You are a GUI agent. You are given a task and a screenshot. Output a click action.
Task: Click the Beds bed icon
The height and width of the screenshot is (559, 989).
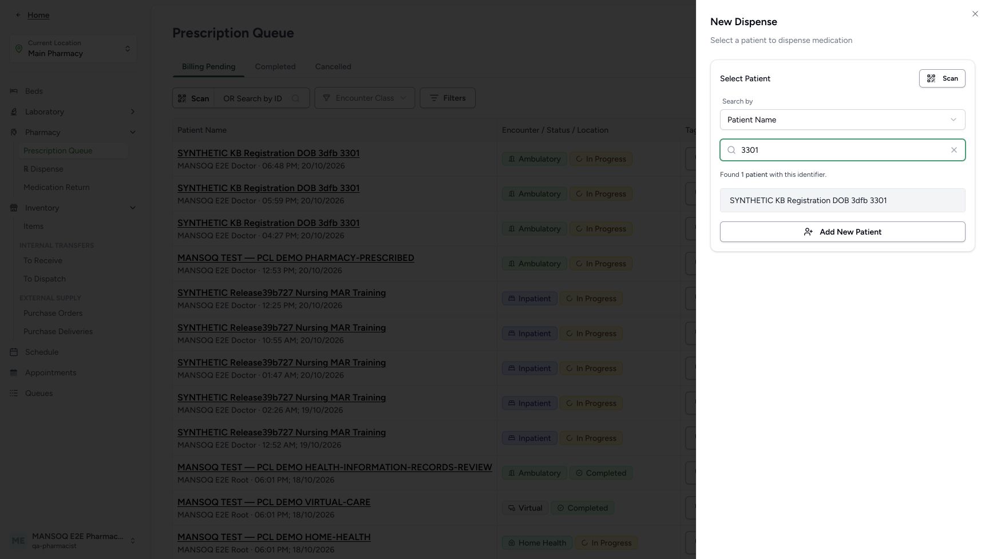tap(14, 91)
